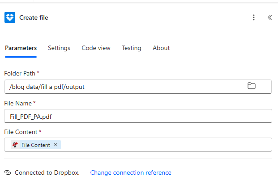Switch to the Code view tab

coord(96,48)
